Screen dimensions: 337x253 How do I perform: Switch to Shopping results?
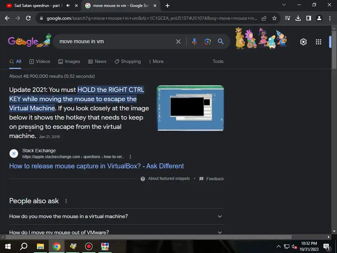click(128, 62)
